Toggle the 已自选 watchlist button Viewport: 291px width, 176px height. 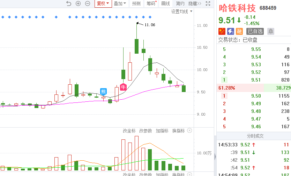(x=255, y=31)
